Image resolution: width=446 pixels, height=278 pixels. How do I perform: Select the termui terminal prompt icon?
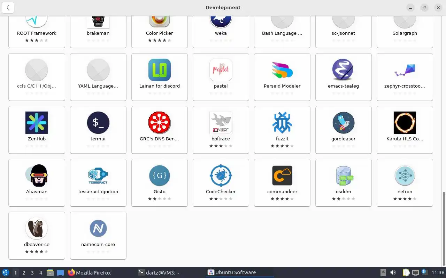tap(98, 123)
